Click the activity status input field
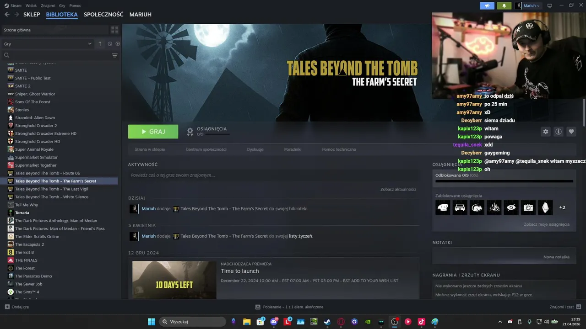Screen dimensions: 586x329 (x=273, y=175)
